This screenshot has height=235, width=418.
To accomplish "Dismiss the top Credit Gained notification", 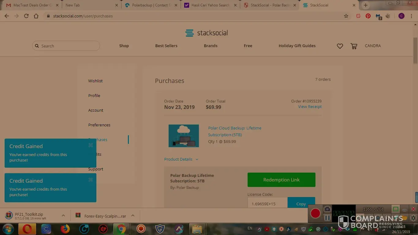I will (91, 145).
